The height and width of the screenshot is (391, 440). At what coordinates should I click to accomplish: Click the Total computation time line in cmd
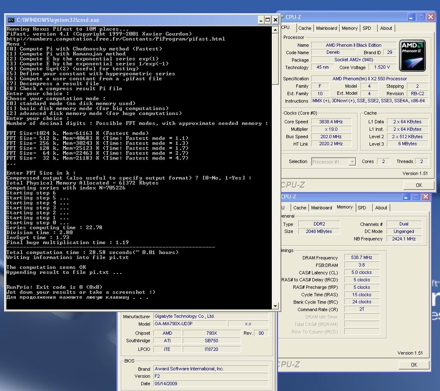coord(92,252)
